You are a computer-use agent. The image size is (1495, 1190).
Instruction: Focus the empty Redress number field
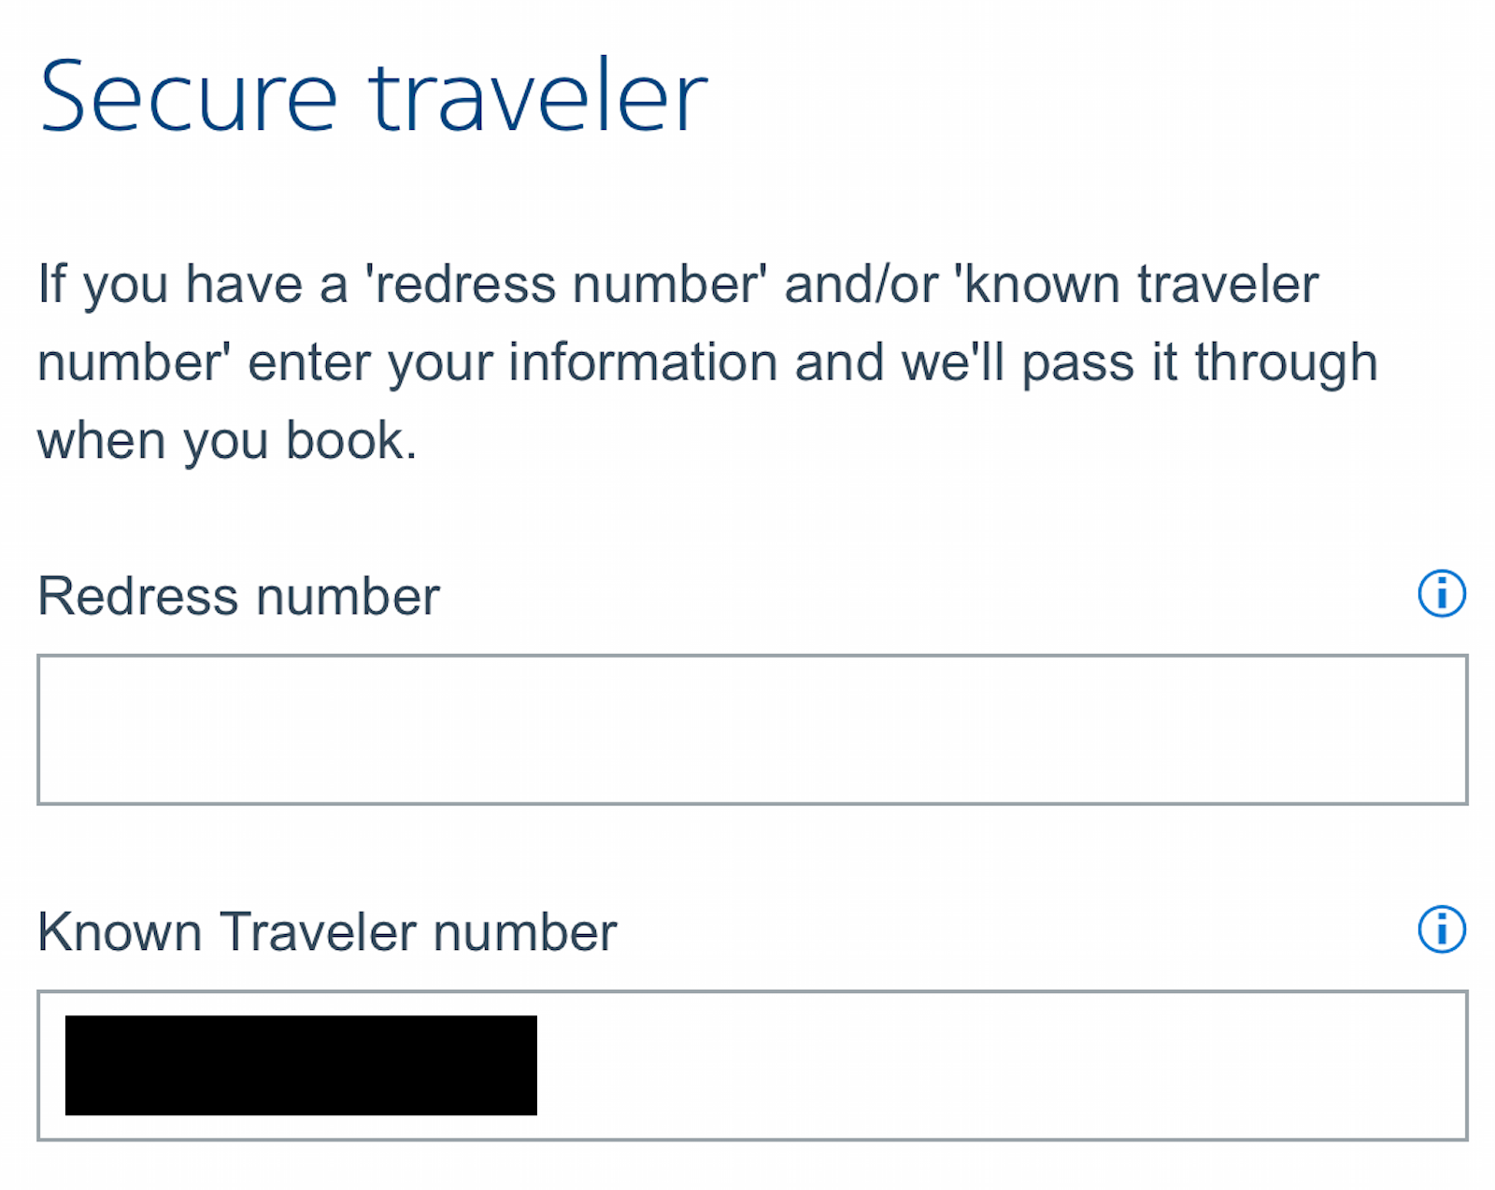pyautogui.click(x=752, y=730)
